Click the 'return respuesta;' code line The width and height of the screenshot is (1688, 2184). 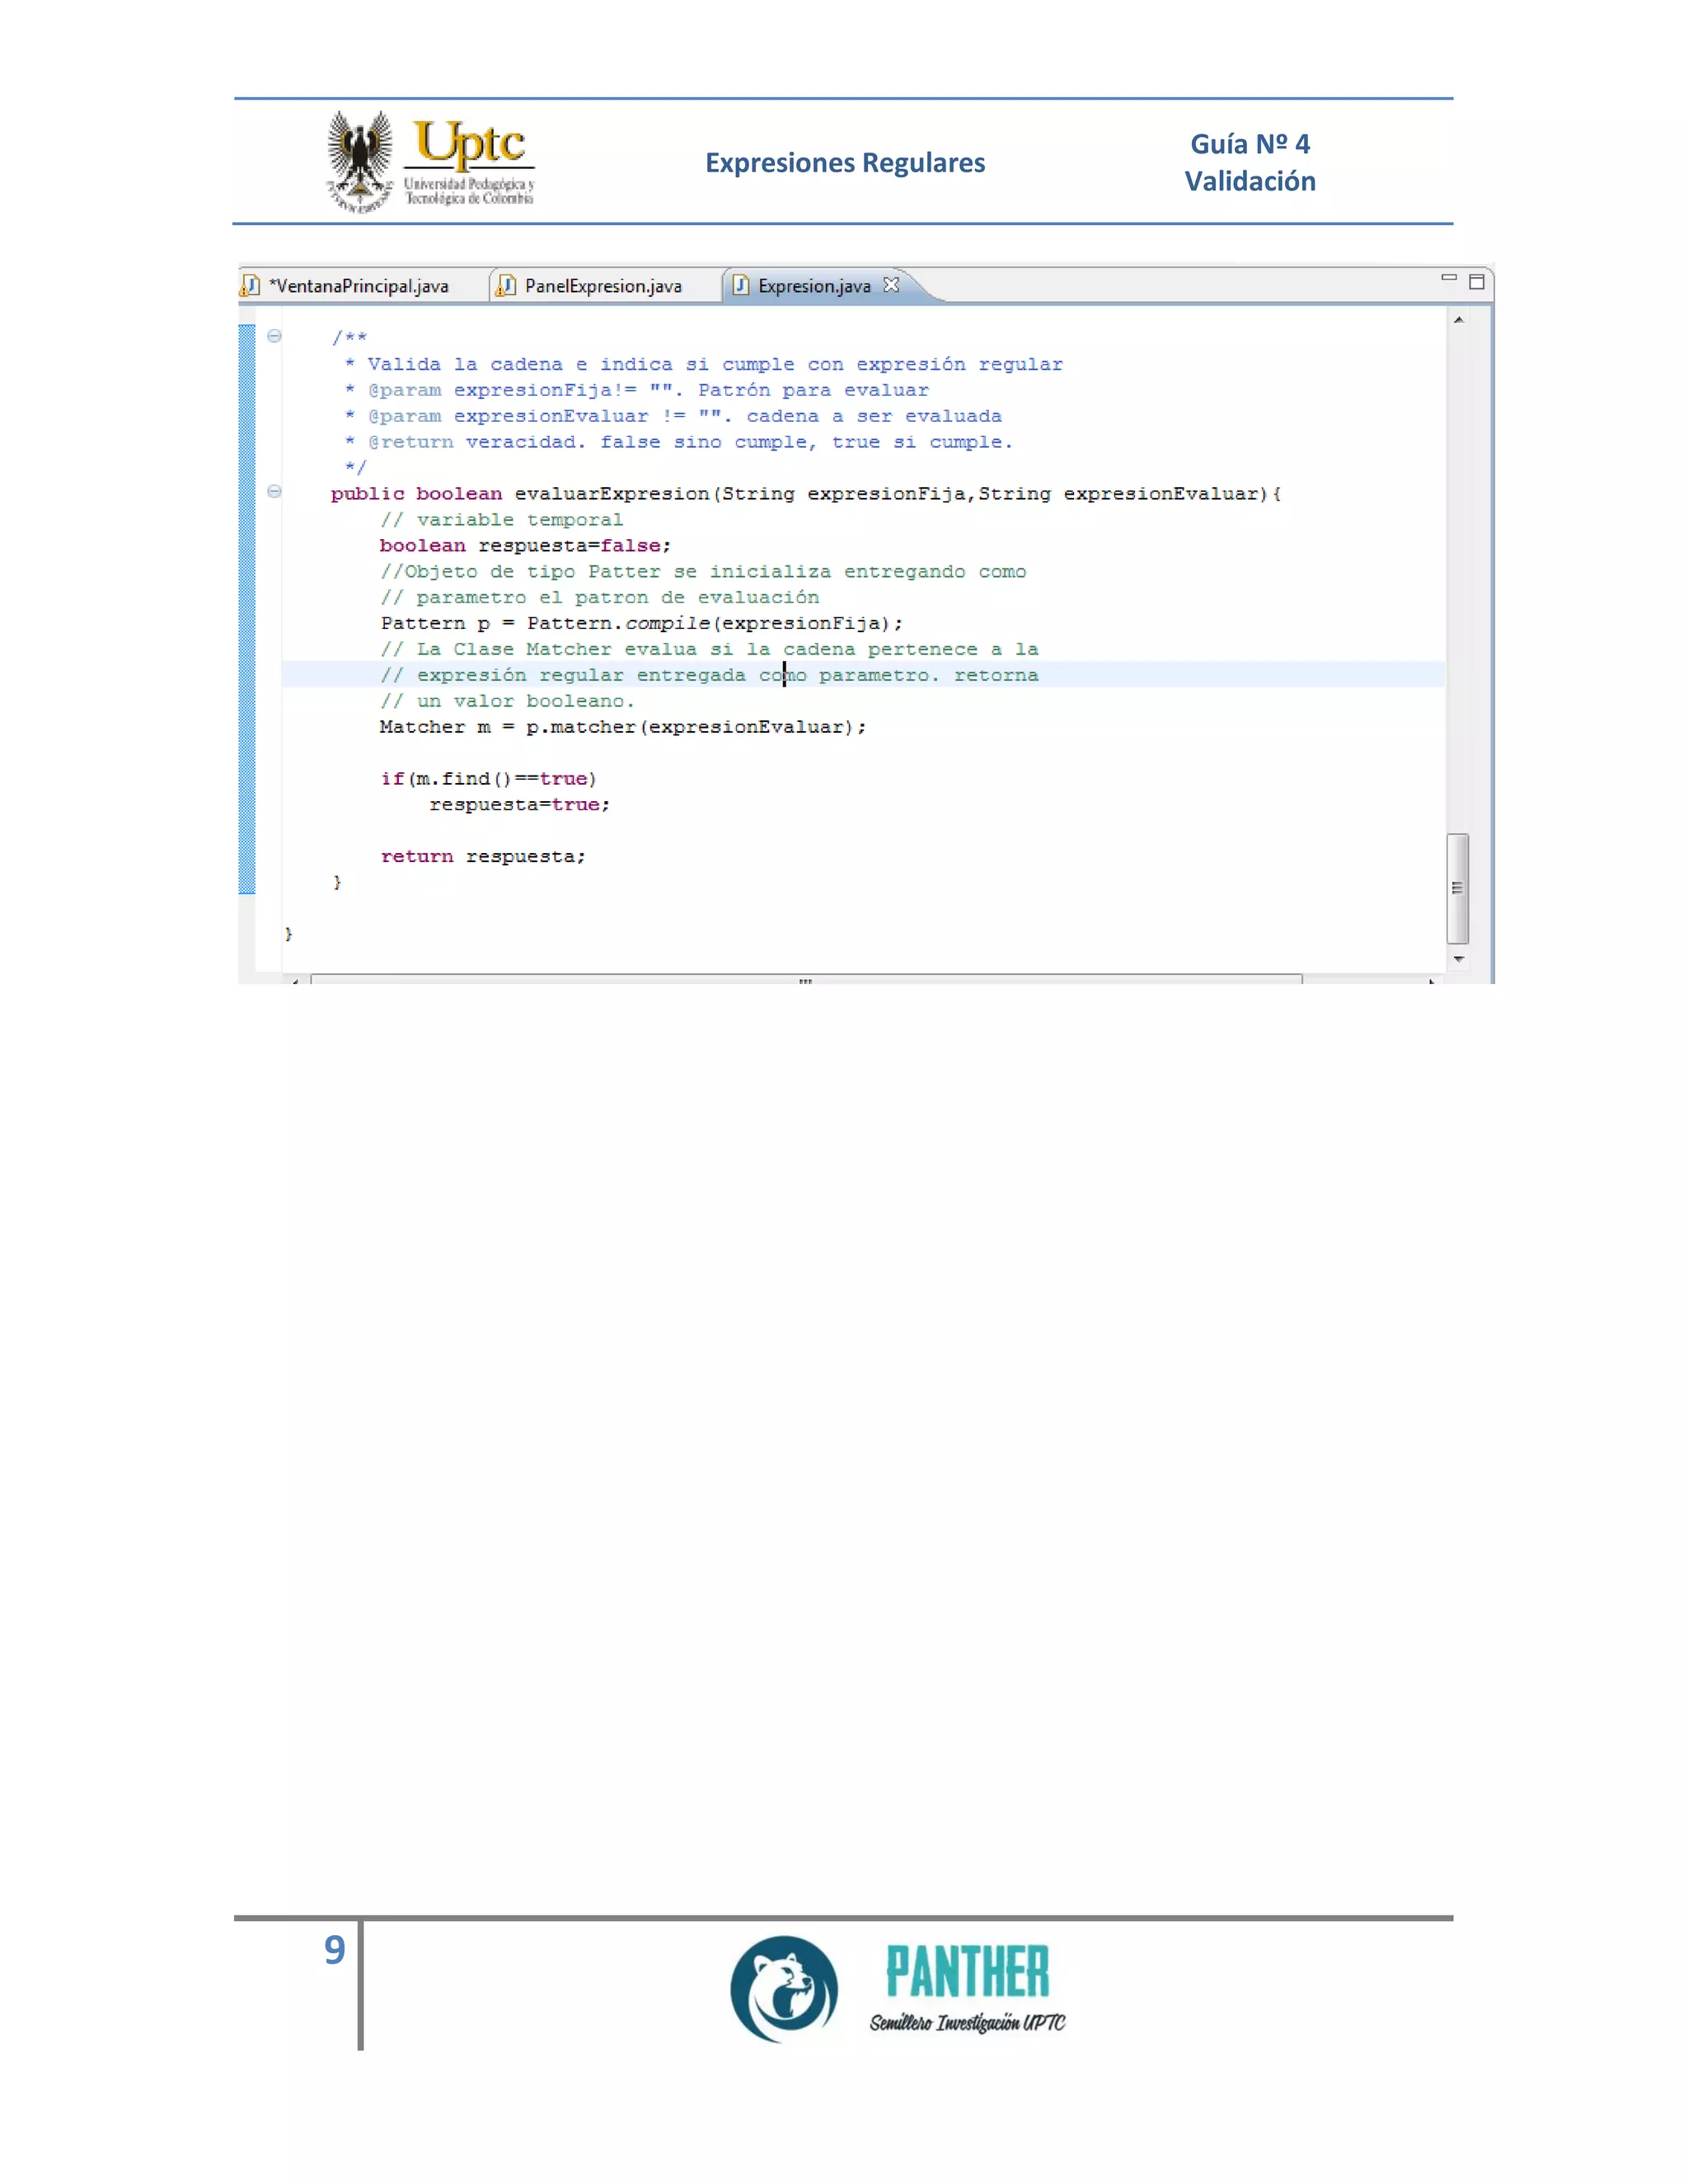pos(483,857)
